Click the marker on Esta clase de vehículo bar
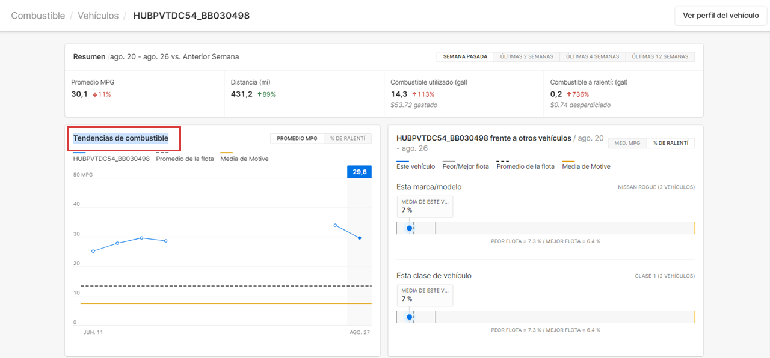Screen dimensions: 770x358 pyautogui.click(x=410, y=316)
